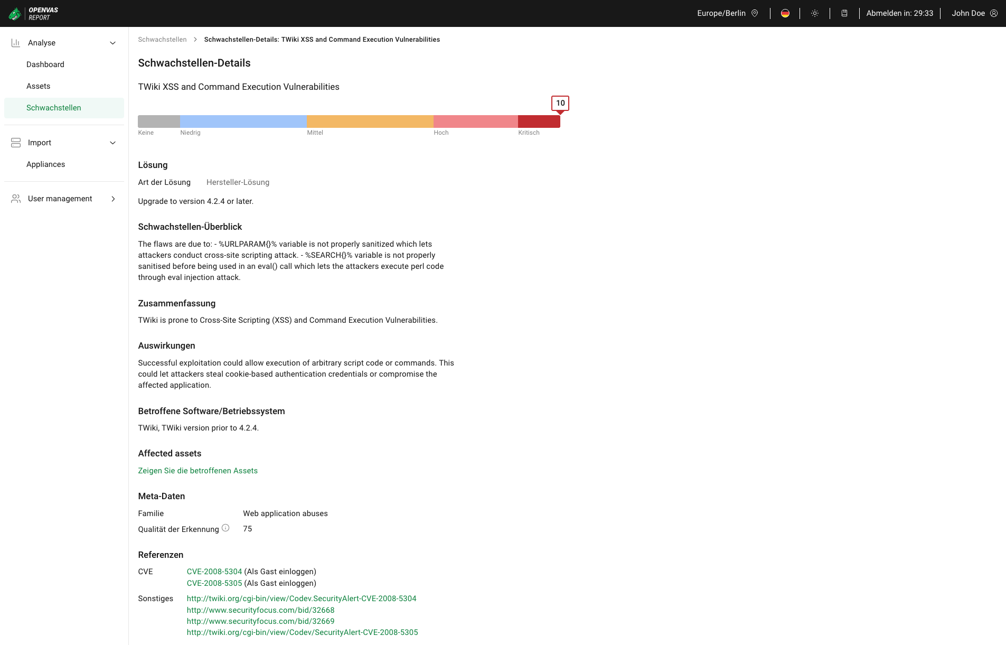Viewport: 1006px width, 645px height.
Task: Expand the User management chevron
Action: pos(112,199)
